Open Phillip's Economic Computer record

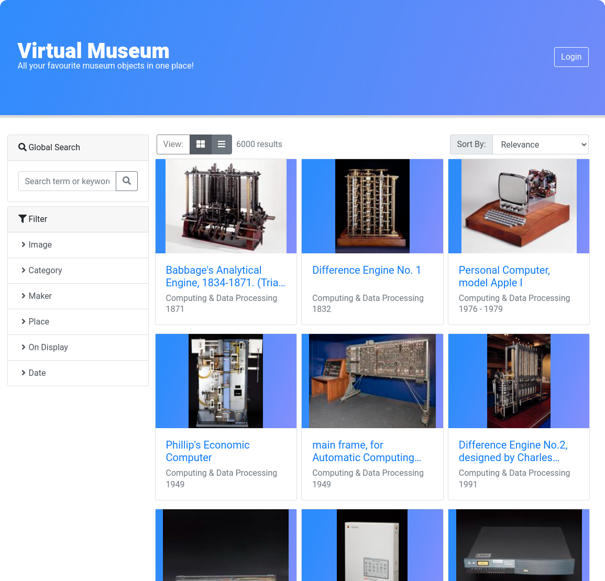pyautogui.click(x=207, y=451)
